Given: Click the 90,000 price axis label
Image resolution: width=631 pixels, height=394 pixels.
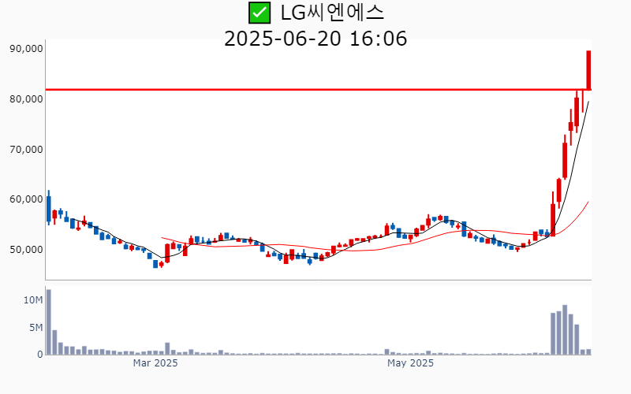Looking at the screenshot, I should [x=26, y=49].
